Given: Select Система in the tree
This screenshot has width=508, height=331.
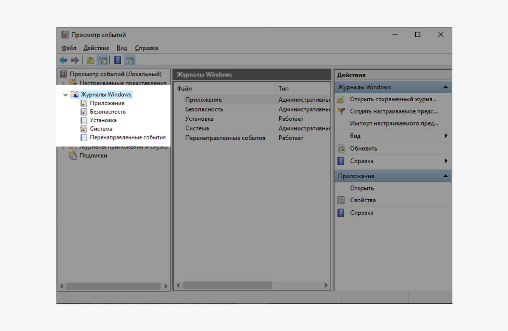Looking at the screenshot, I should click(x=101, y=129).
